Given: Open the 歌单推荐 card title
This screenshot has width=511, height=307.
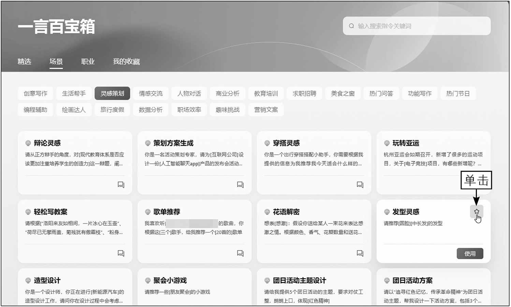Looking at the screenshot, I should (166, 212).
